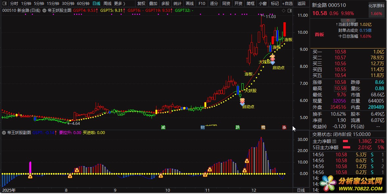
Task: Click the topmost money bag icon above the histogram
Action: point(247,161)
